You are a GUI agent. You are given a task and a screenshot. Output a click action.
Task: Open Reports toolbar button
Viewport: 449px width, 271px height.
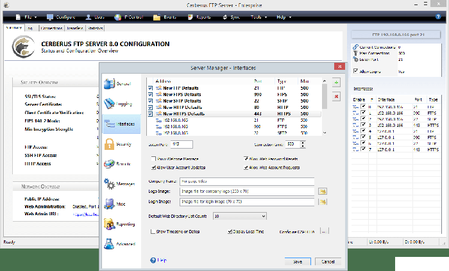click(x=199, y=17)
